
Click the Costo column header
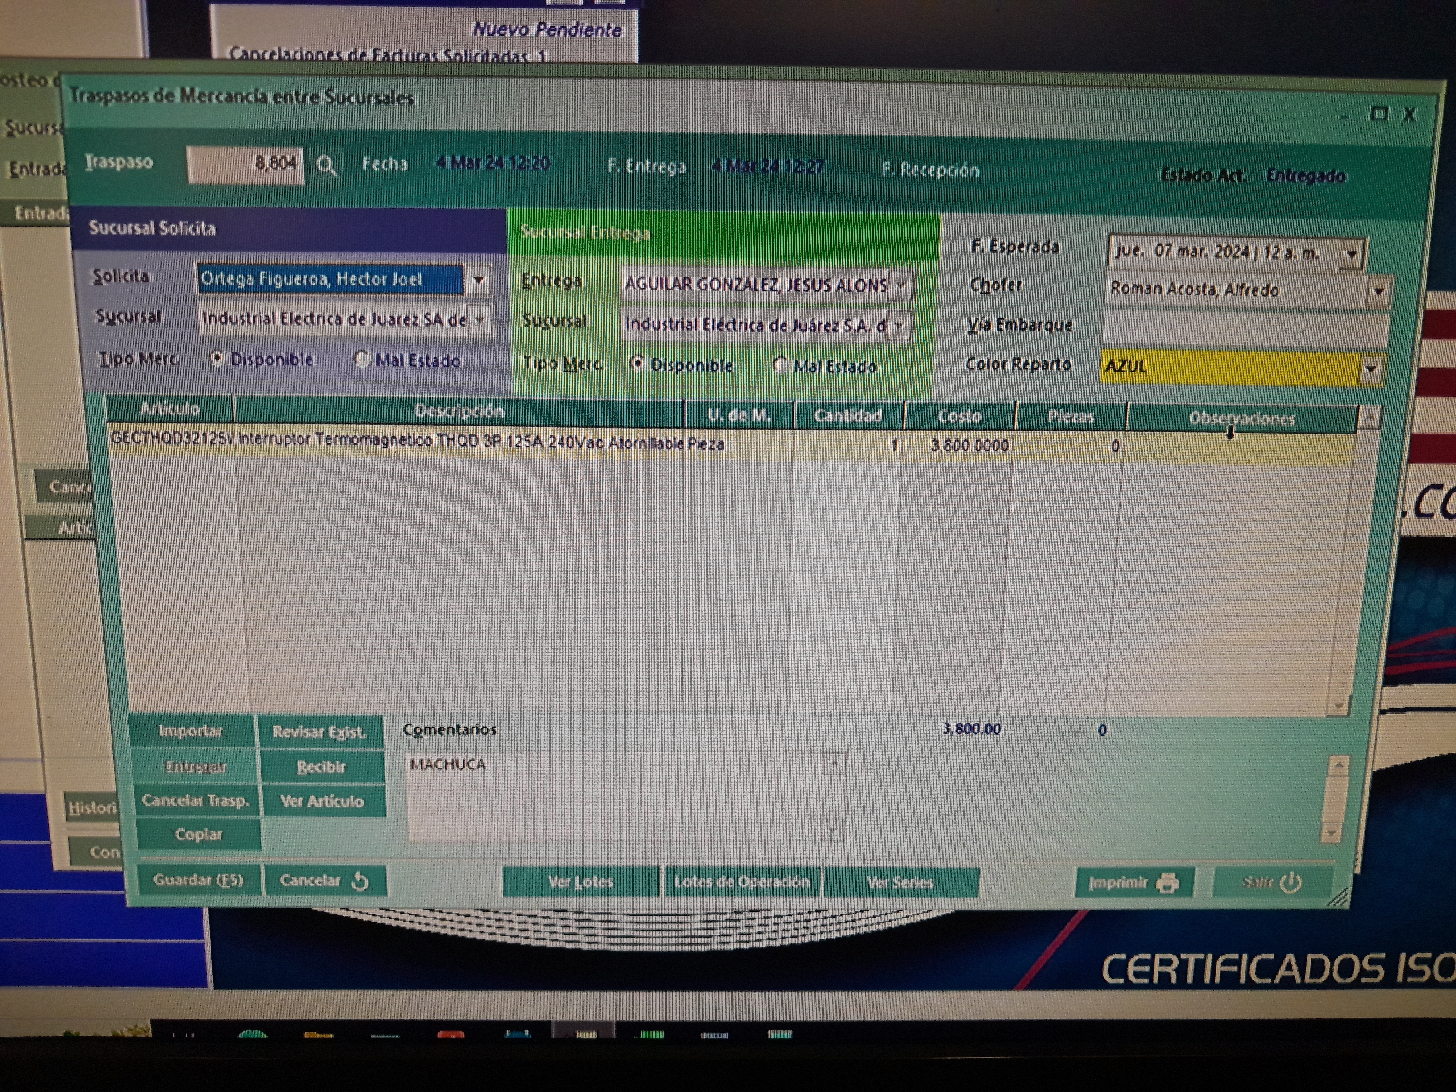[x=959, y=416]
